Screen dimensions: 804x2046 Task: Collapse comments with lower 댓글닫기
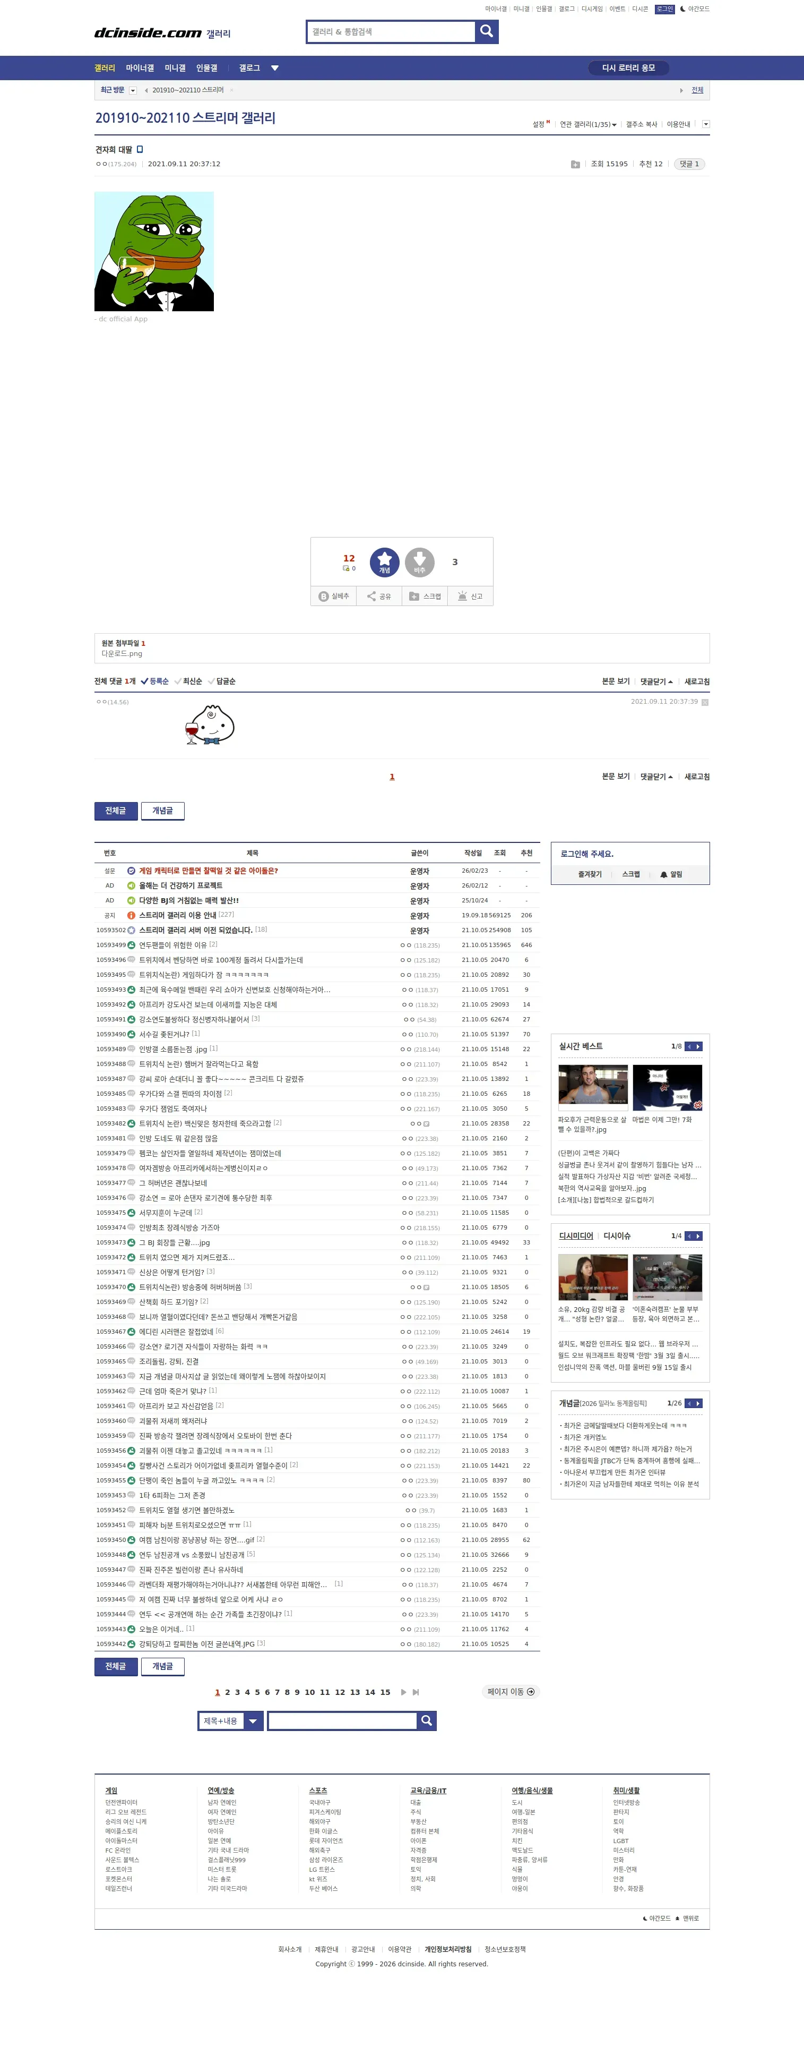(656, 777)
